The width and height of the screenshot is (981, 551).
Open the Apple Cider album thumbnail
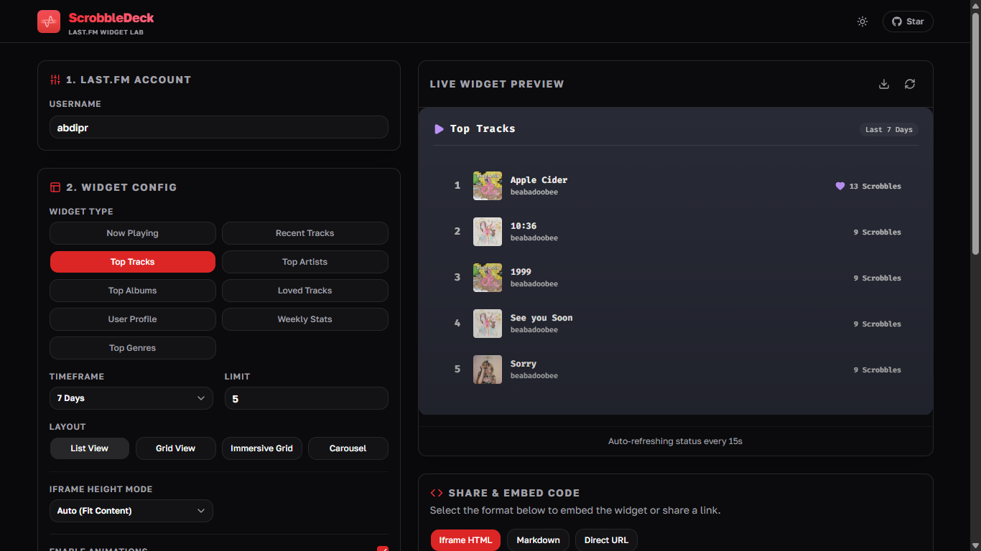click(x=488, y=186)
